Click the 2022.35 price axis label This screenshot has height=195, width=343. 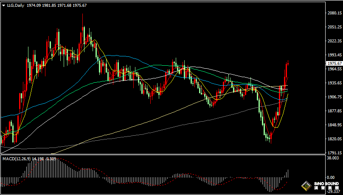coord(335,41)
